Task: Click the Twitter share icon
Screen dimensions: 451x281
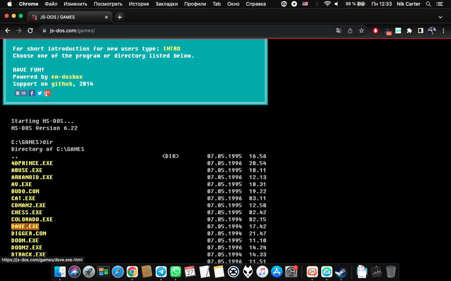Action: 40,93
